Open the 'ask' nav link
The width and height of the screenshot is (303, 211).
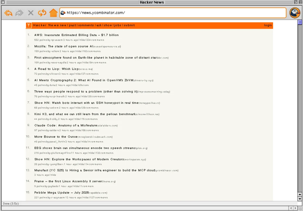click(99, 25)
